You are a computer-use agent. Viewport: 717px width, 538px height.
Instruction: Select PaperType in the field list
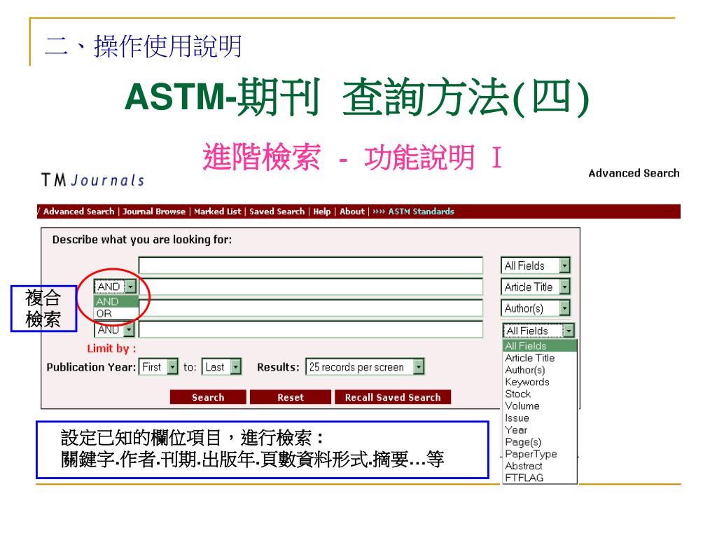(540, 454)
